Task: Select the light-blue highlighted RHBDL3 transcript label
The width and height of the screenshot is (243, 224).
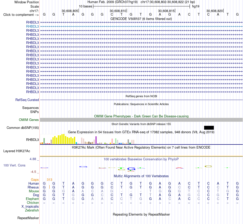Action: (x=32, y=27)
